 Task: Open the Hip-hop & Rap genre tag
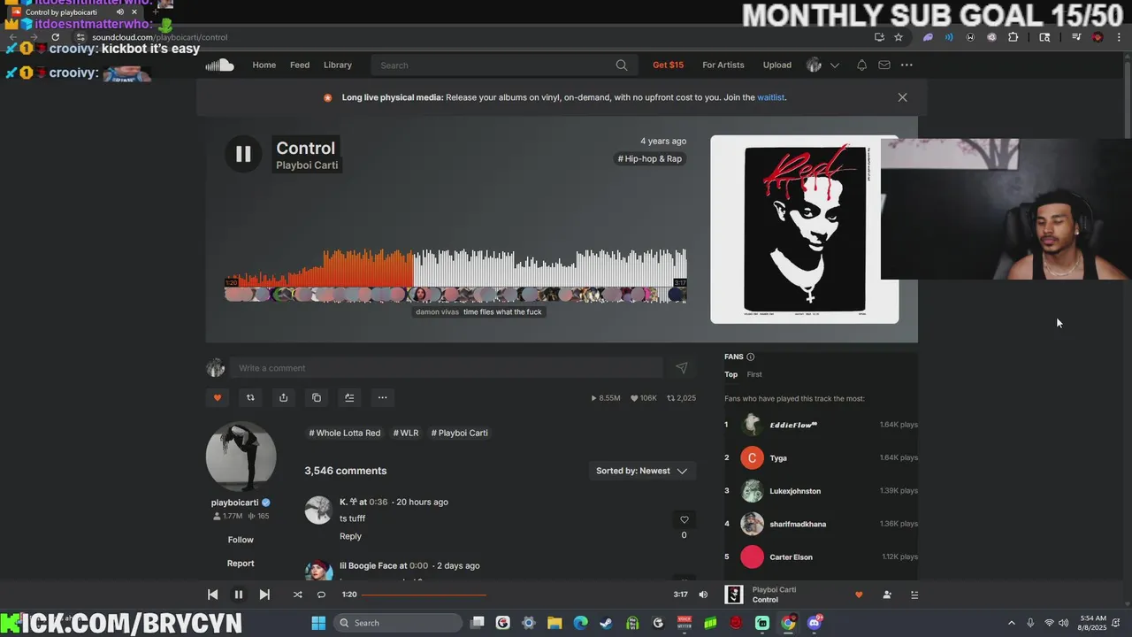click(650, 158)
